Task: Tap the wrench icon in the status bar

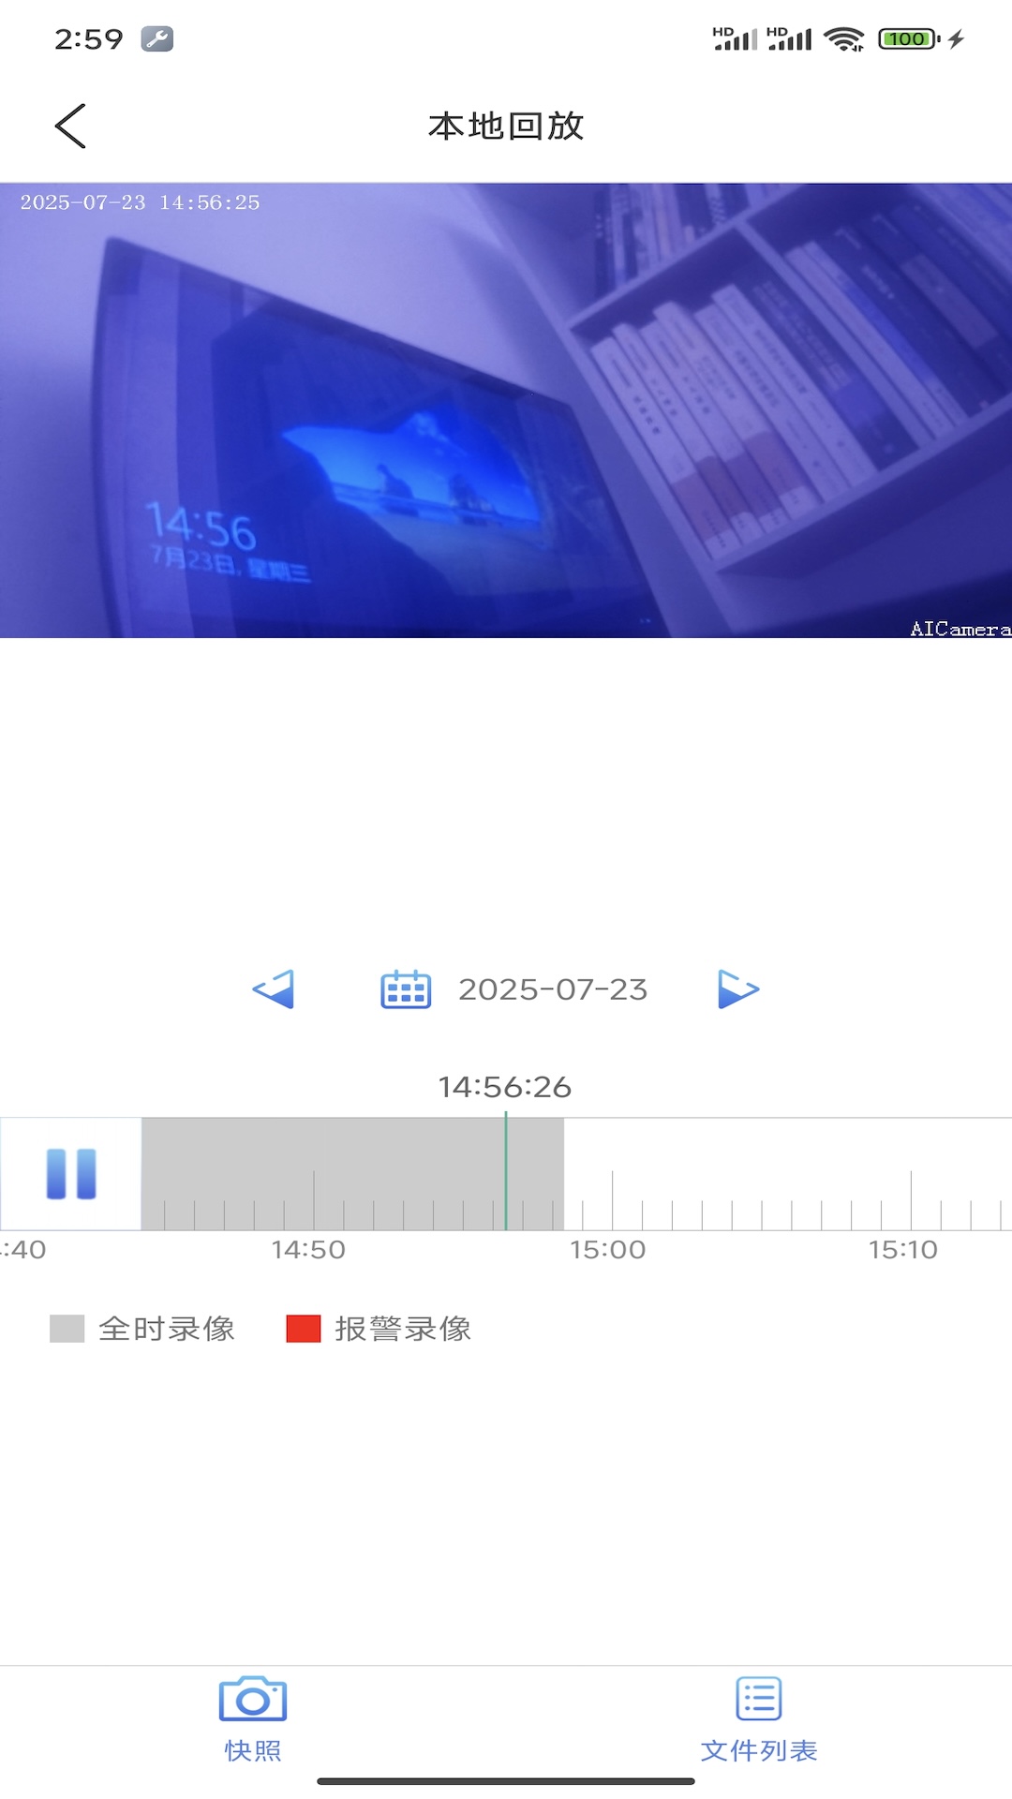Action: (x=157, y=38)
